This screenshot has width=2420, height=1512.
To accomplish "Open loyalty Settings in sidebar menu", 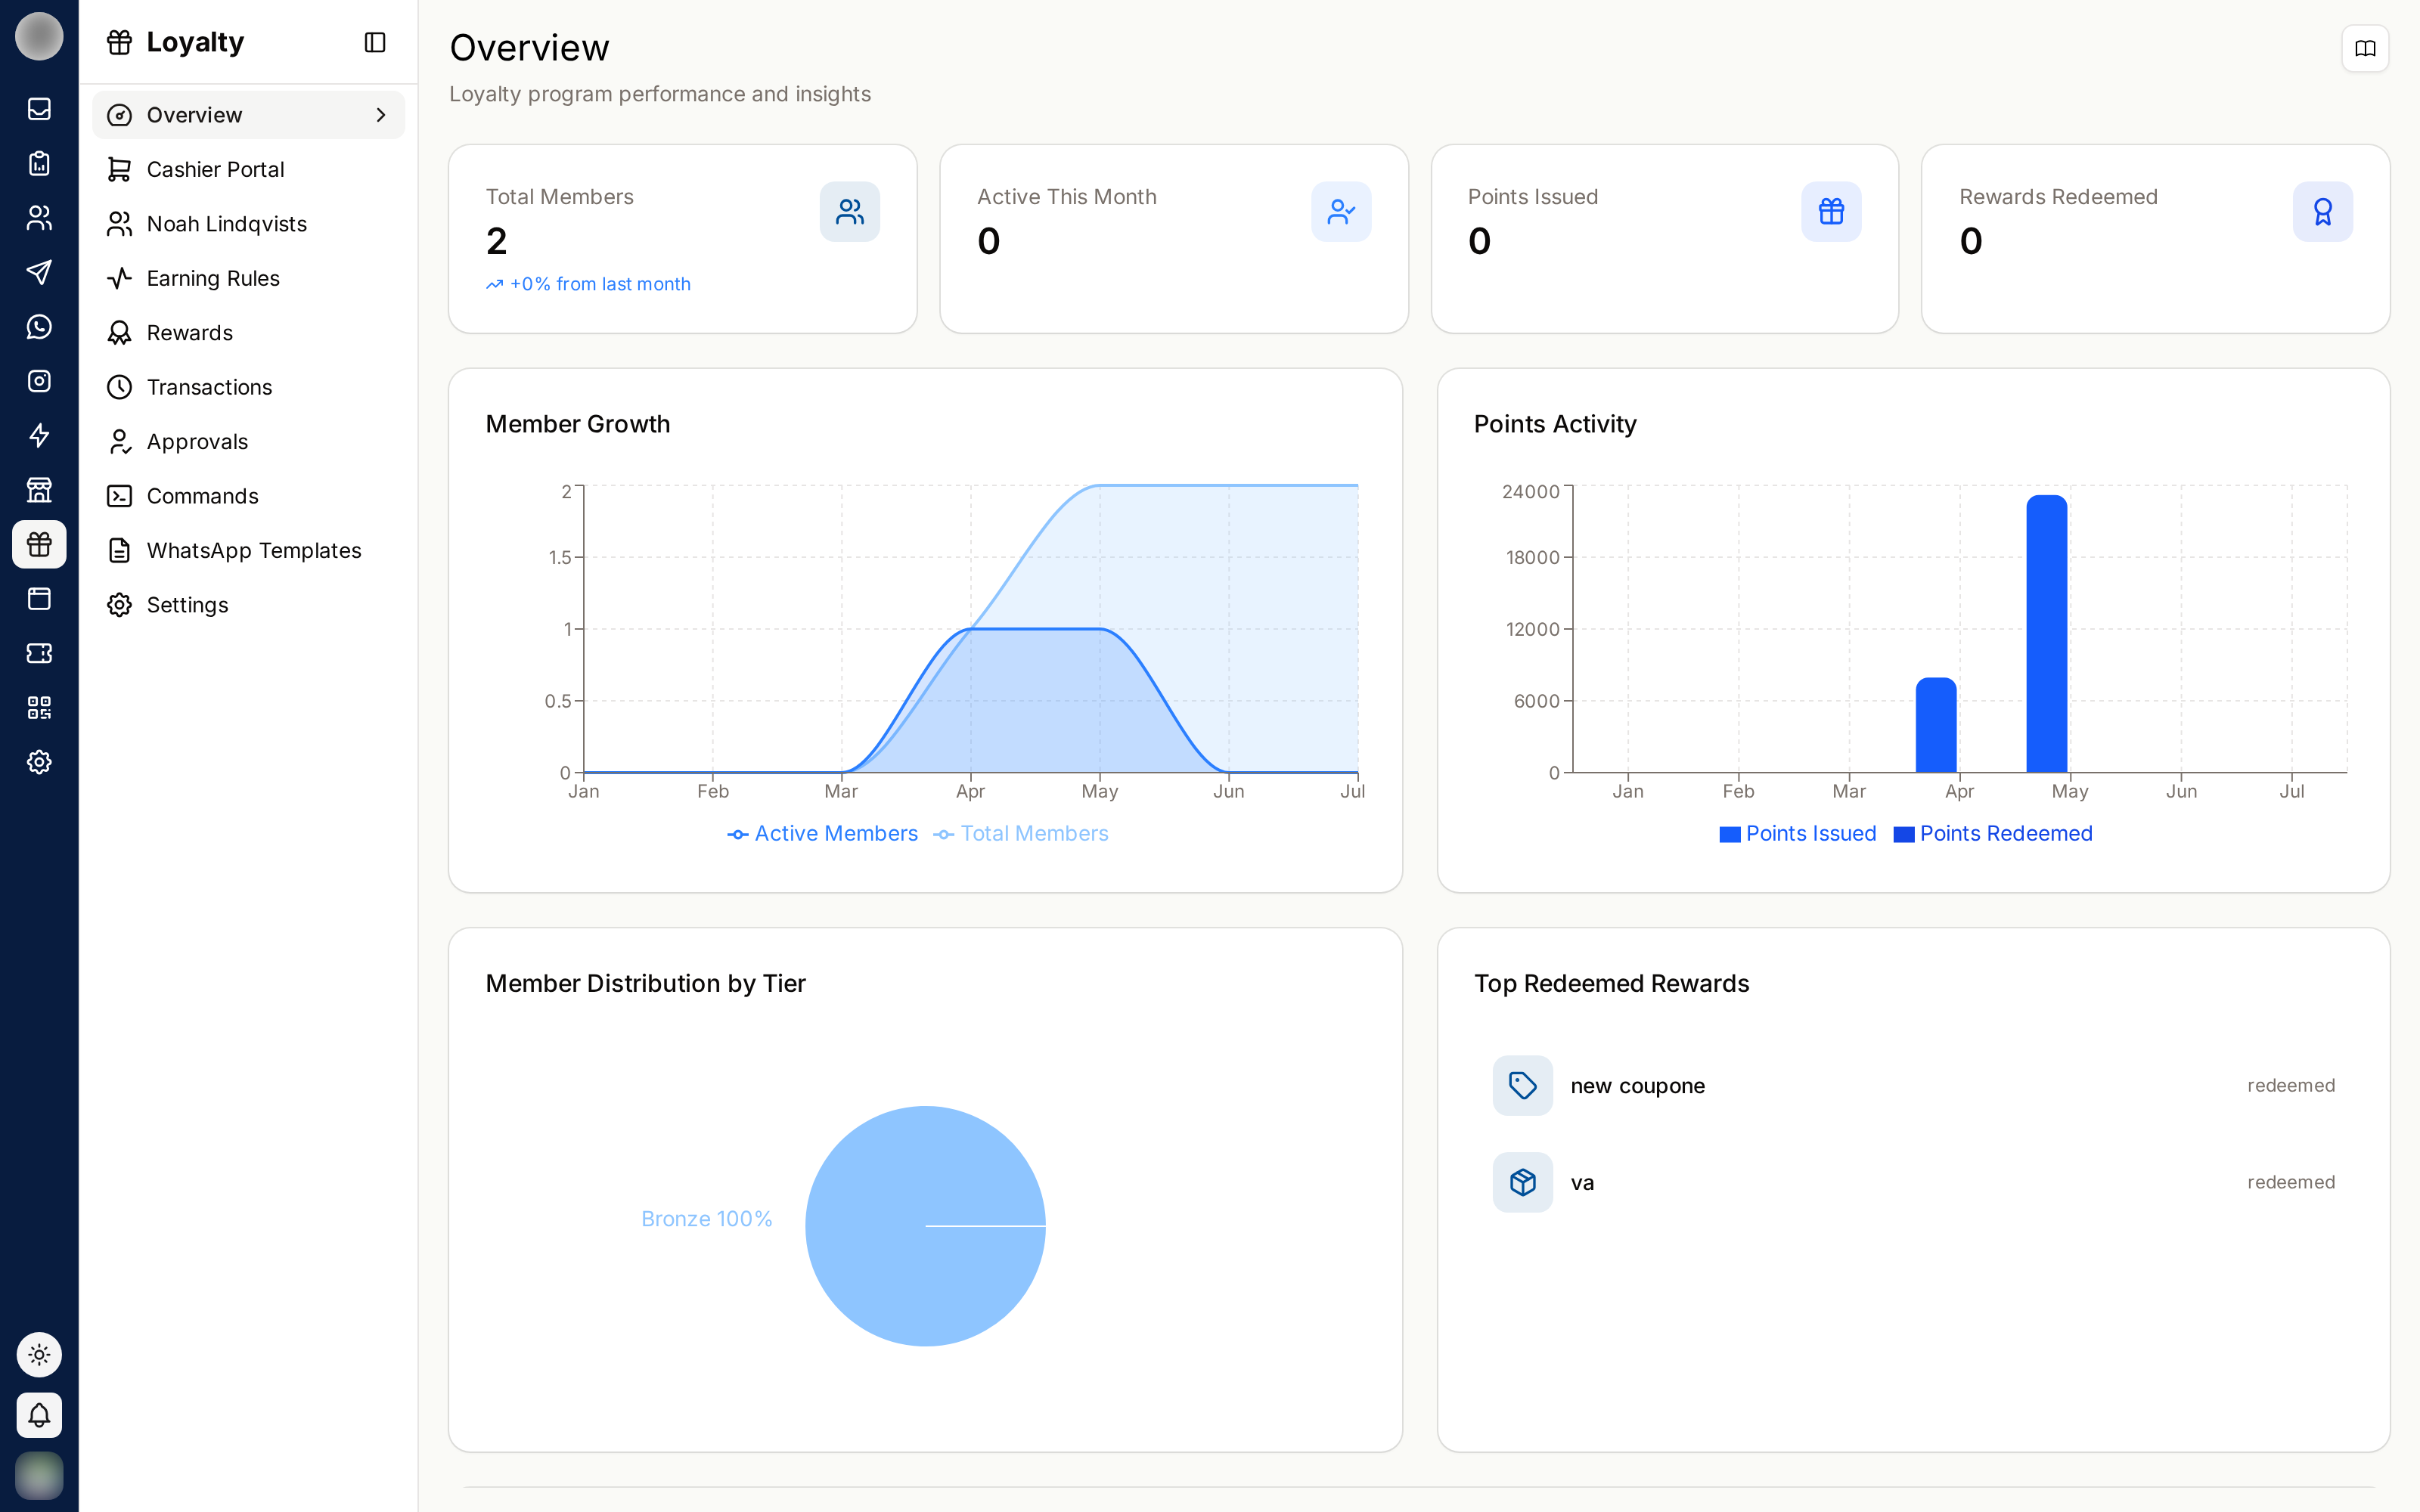I will [248, 605].
